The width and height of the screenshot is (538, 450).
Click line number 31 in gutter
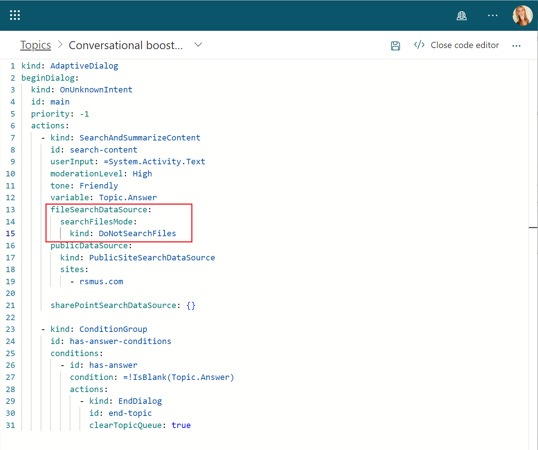click(x=10, y=425)
